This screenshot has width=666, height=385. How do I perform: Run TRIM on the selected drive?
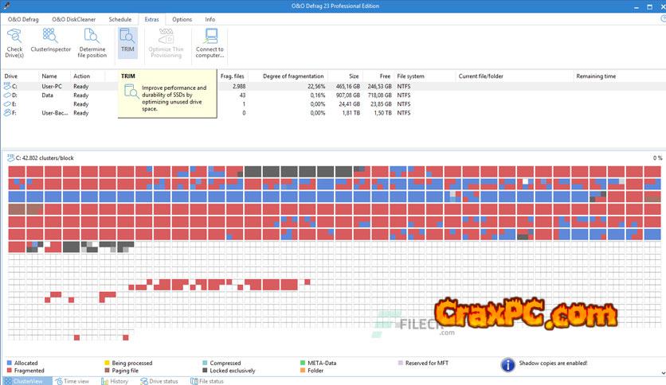(127, 40)
